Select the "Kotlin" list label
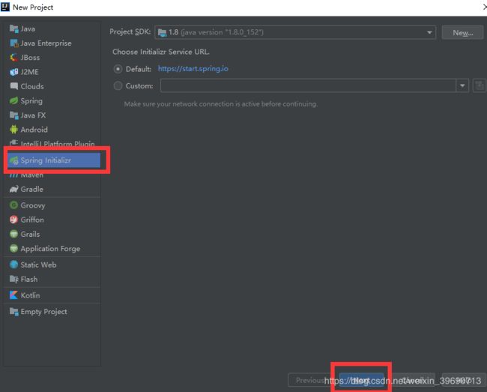Viewport: 487px width, 392px height. click(30, 295)
